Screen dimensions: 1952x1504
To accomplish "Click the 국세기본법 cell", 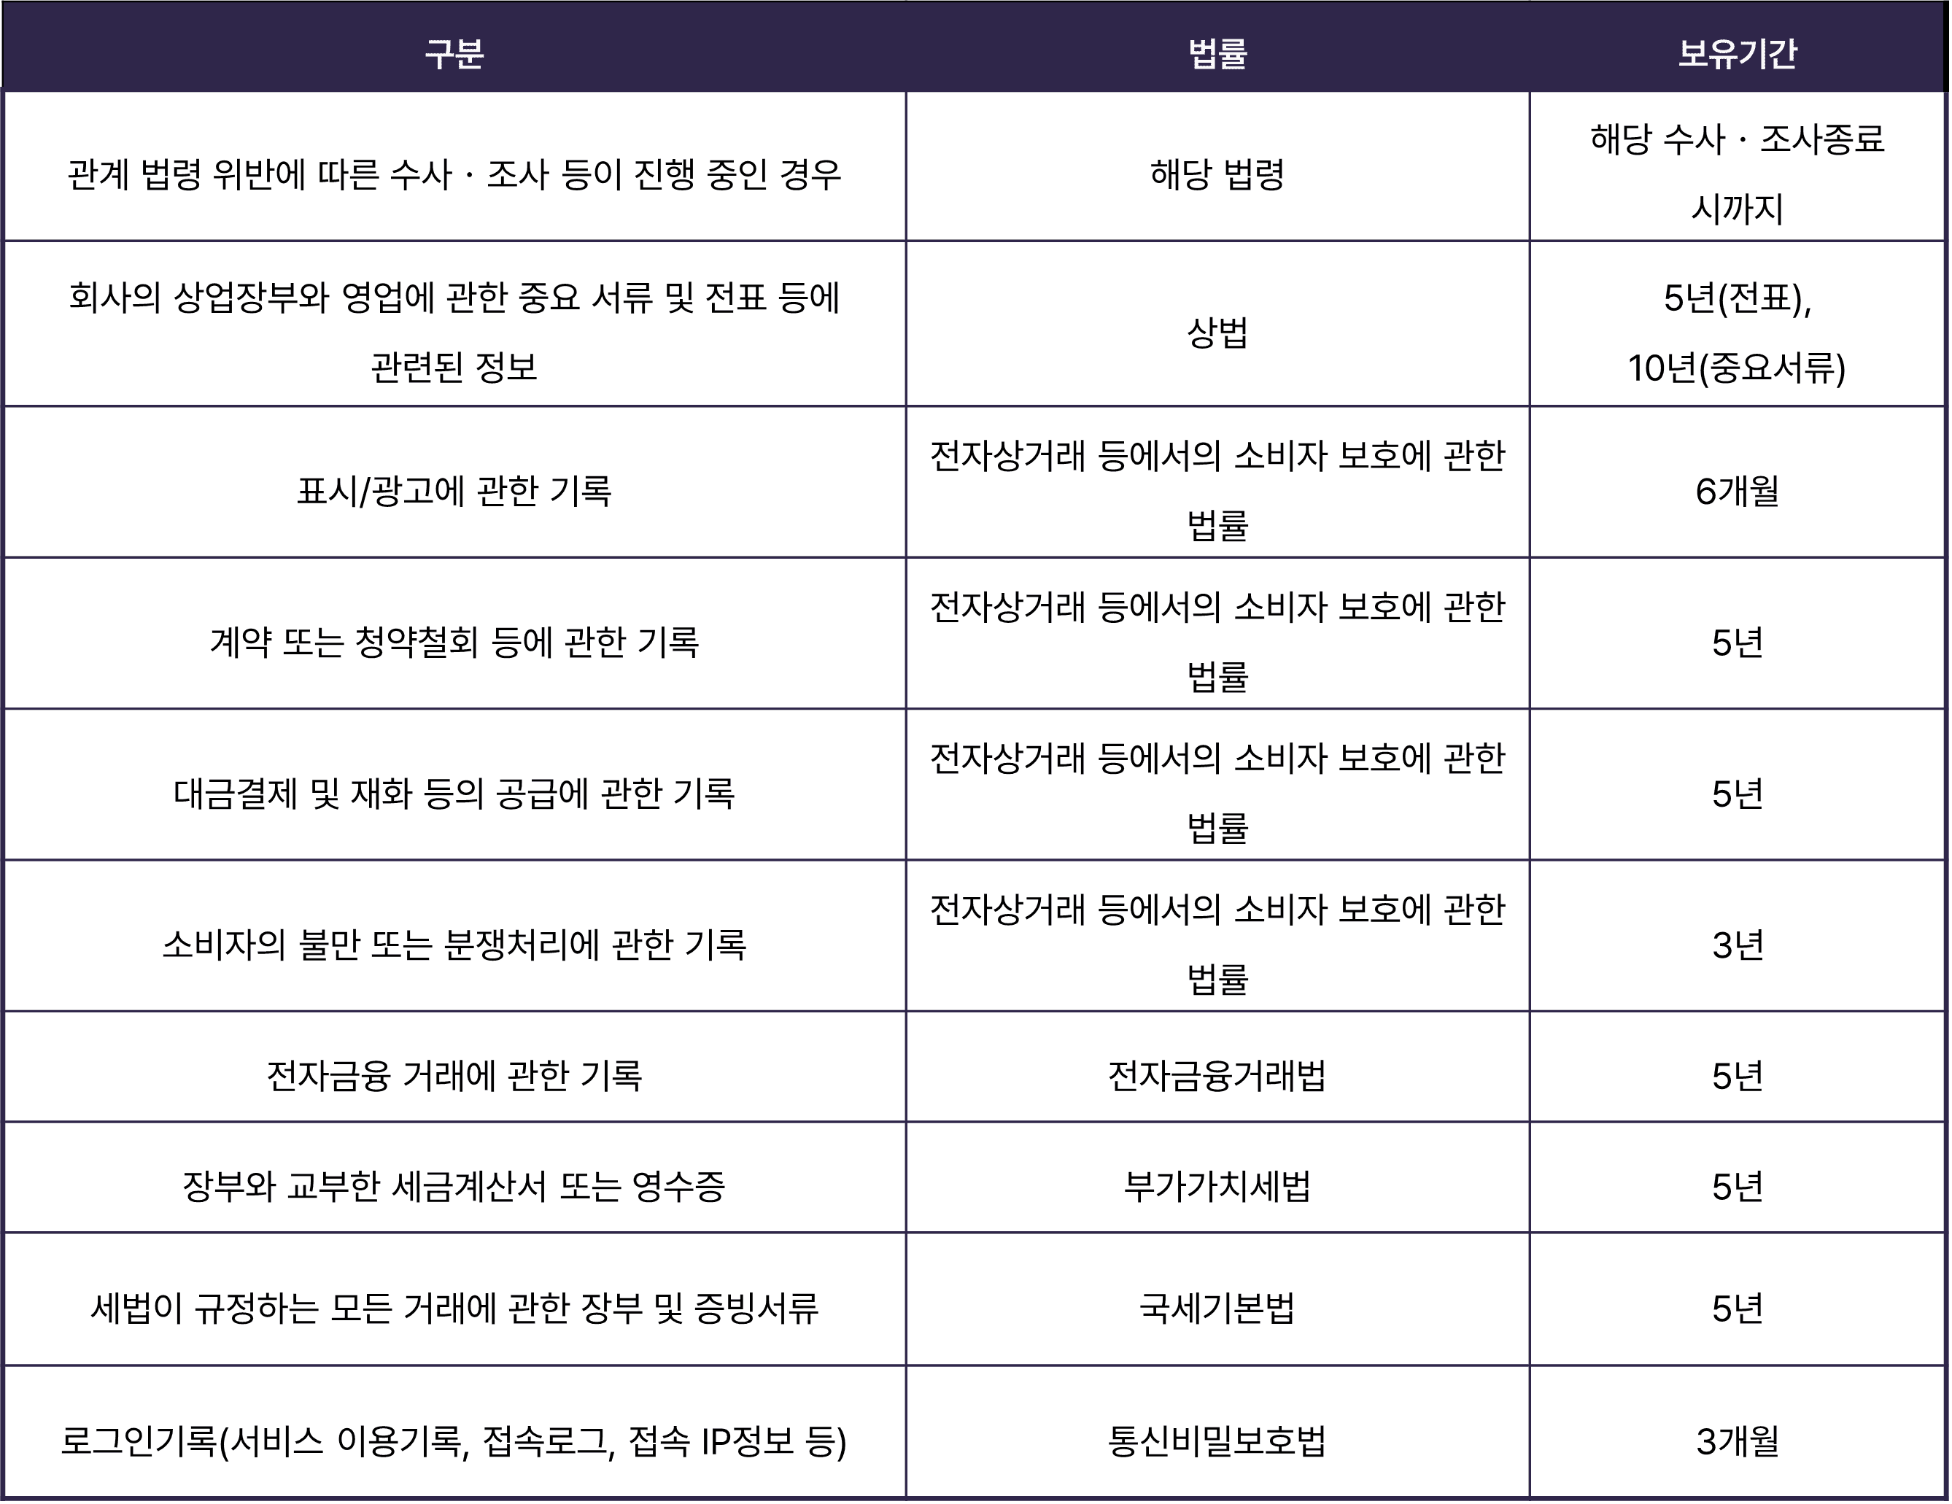I will [1217, 1307].
